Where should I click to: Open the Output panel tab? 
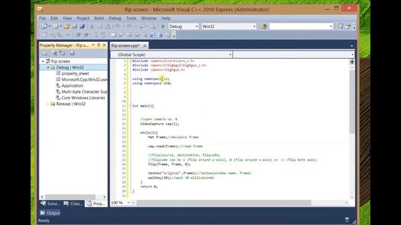point(50,213)
